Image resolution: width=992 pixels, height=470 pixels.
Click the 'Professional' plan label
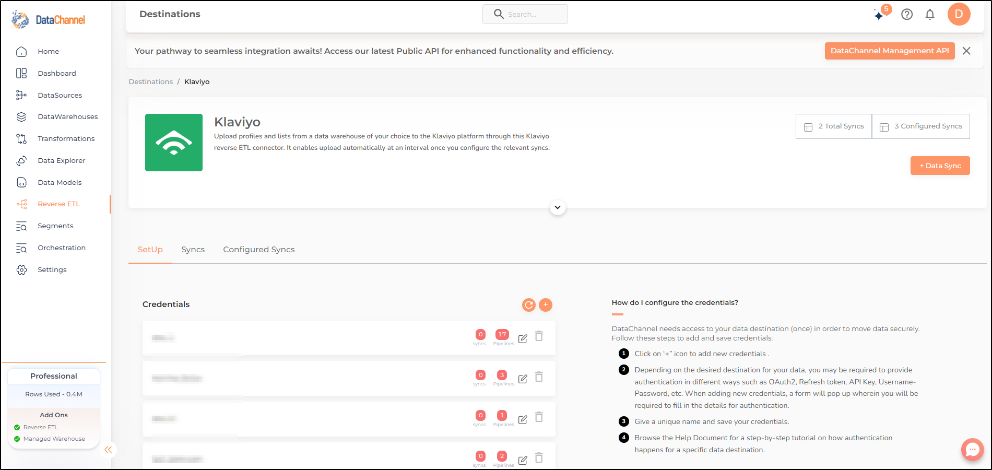(54, 376)
